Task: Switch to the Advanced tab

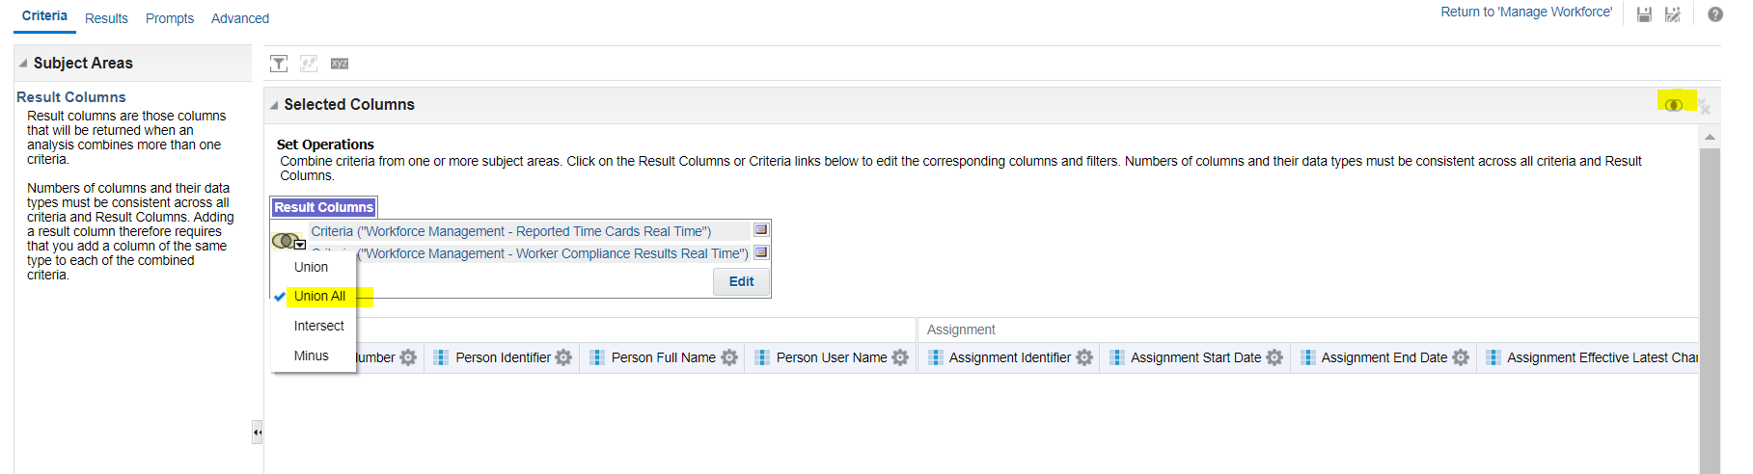Action: pyautogui.click(x=240, y=18)
